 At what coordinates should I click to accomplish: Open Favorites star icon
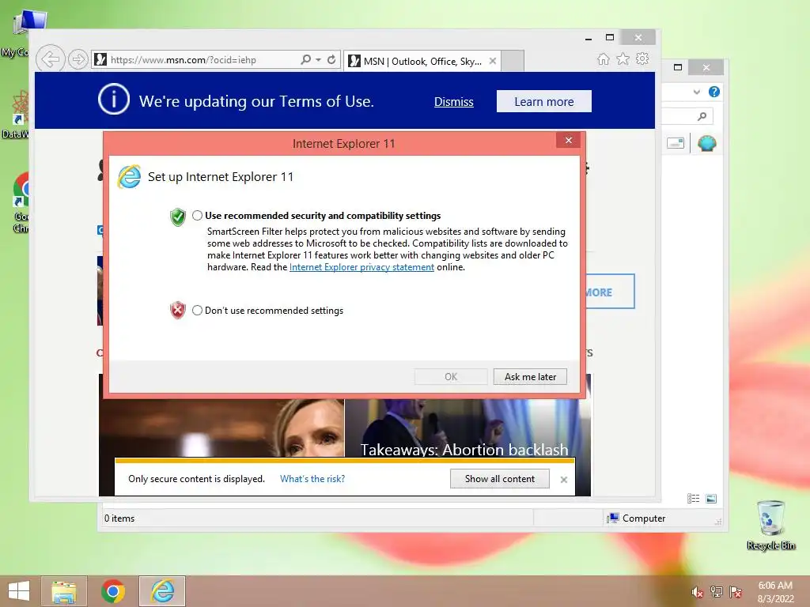pos(623,59)
